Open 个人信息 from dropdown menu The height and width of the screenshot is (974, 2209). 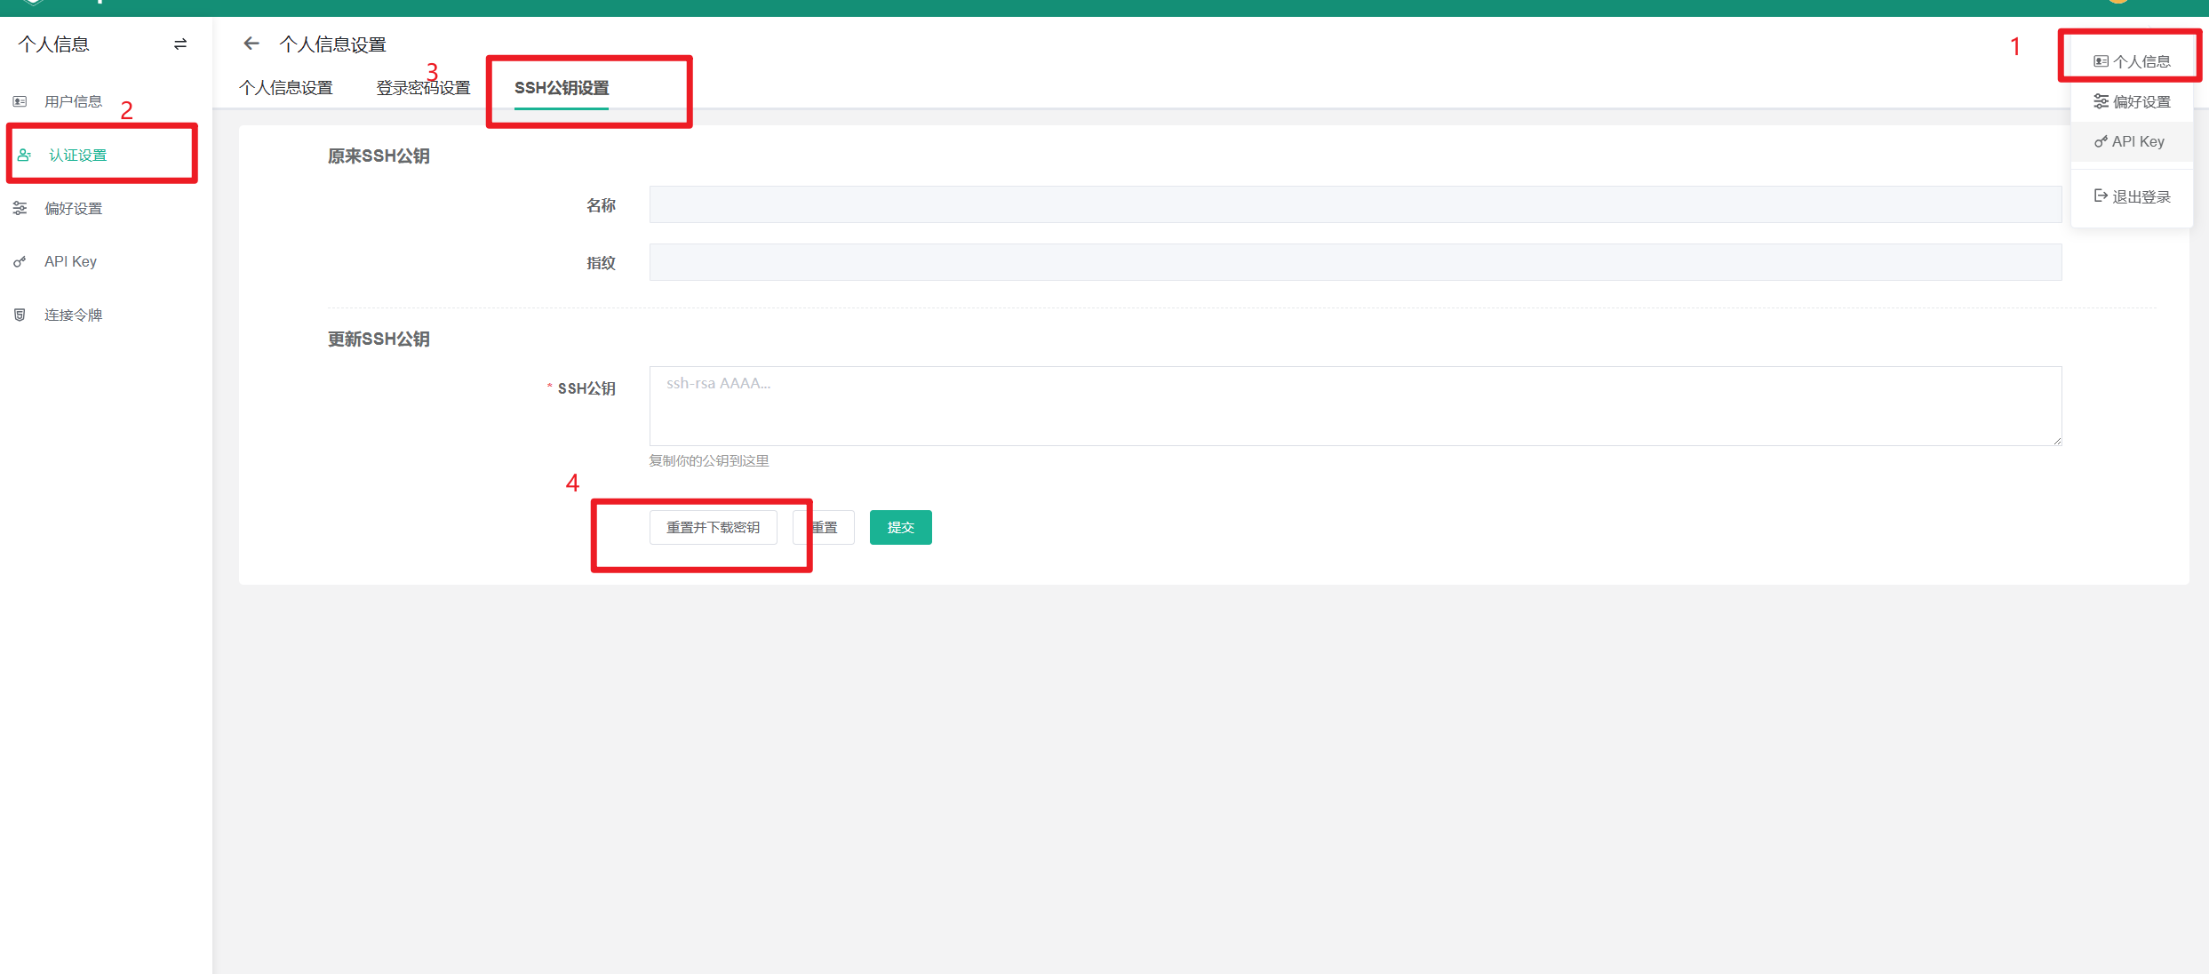(x=2132, y=61)
